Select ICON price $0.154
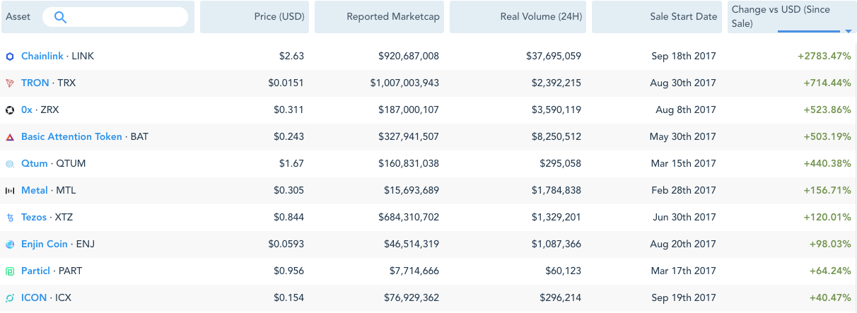This screenshot has height=313, width=857. coord(289,298)
